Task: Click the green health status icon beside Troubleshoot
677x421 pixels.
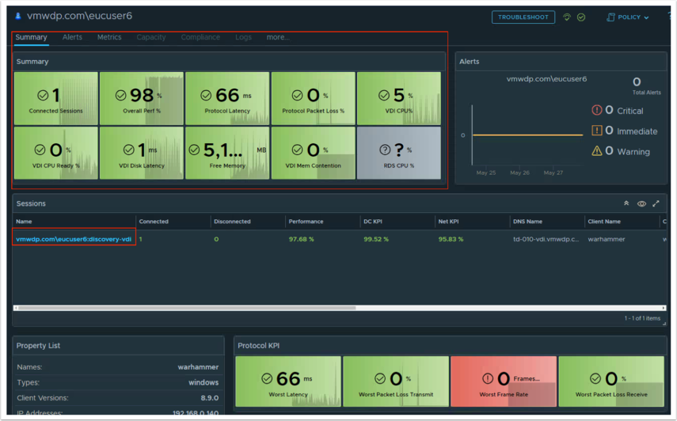Action: [567, 17]
